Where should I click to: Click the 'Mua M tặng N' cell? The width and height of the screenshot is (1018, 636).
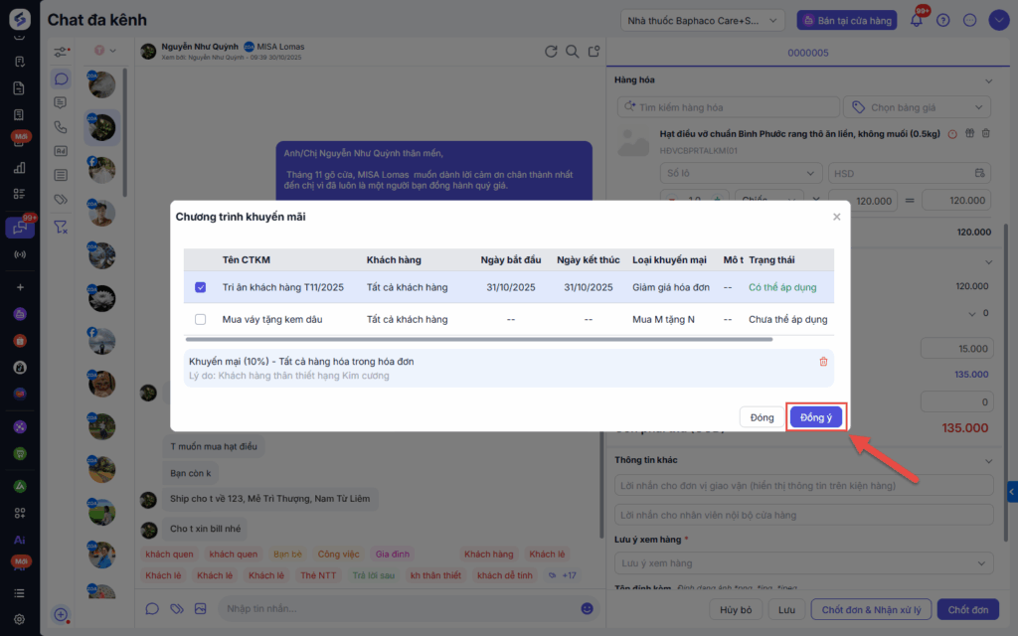663,319
